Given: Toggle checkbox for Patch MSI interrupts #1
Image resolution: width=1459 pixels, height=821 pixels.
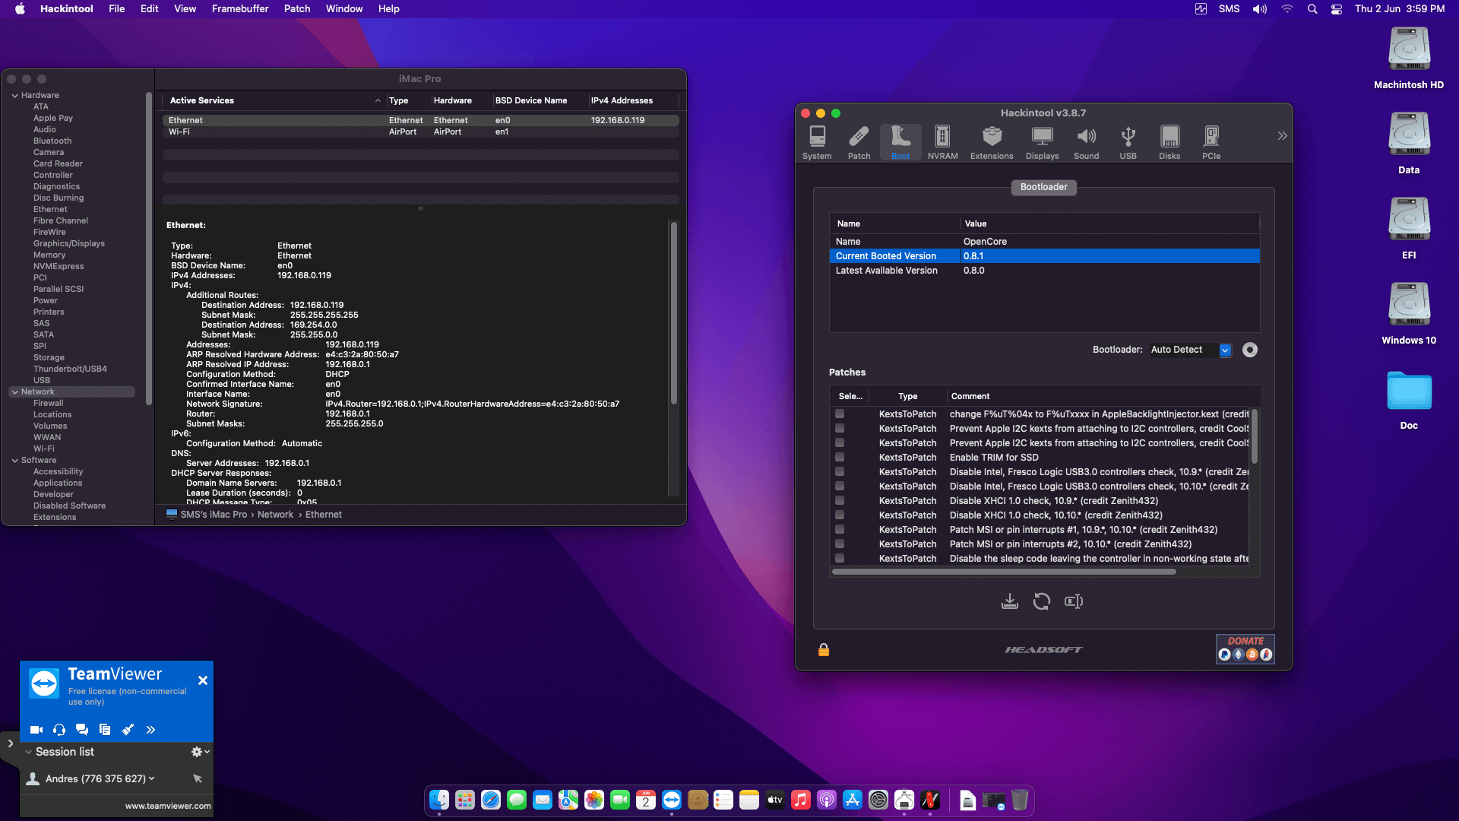Looking at the screenshot, I should pos(840,529).
